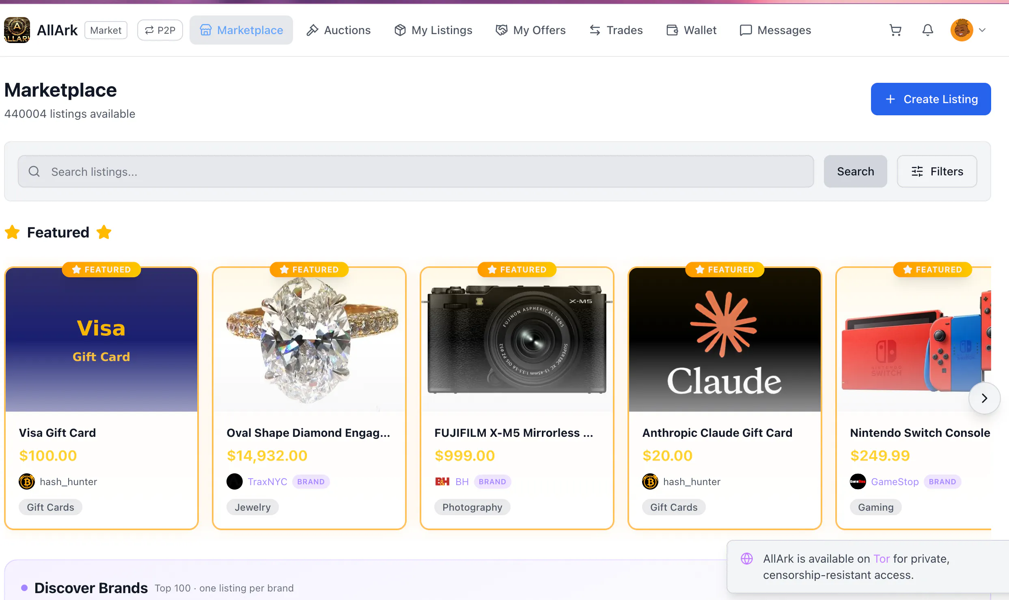This screenshot has width=1009, height=600.
Task: Select Gift Cards tag on Claude card
Action: coord(674,507)
